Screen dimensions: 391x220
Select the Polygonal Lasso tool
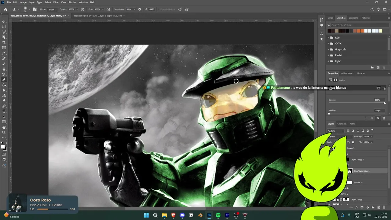coord(4,32)
